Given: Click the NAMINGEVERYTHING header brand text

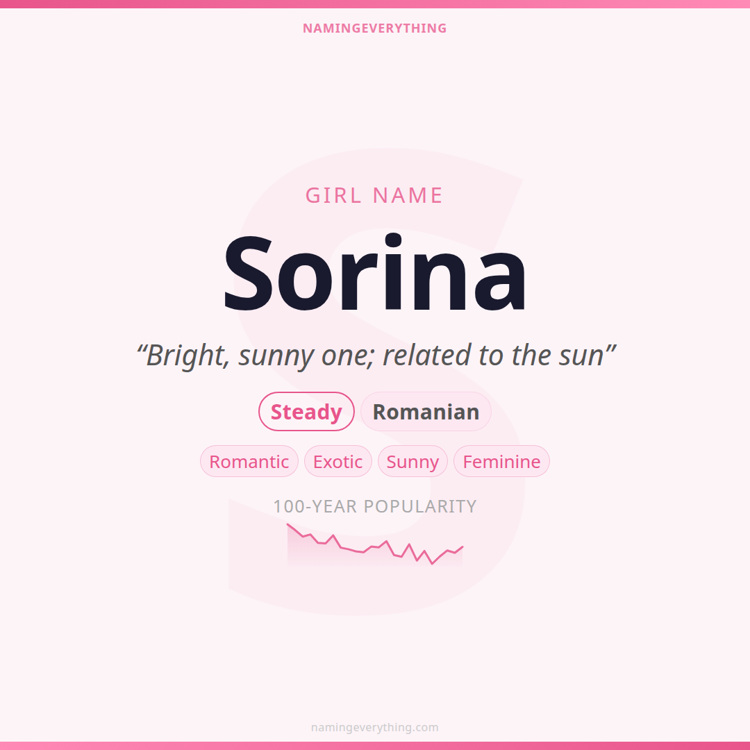Looking at the screenshot, I should (x=375, y=28).
